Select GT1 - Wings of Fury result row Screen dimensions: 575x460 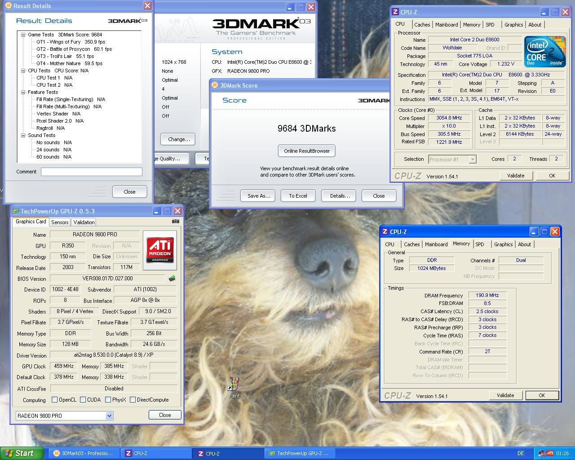[71, 42]
